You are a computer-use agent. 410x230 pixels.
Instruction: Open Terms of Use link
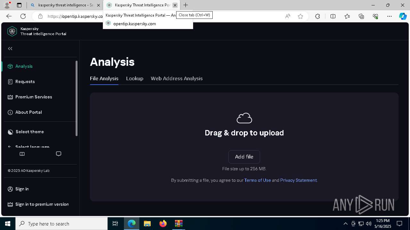click(258, 180)
